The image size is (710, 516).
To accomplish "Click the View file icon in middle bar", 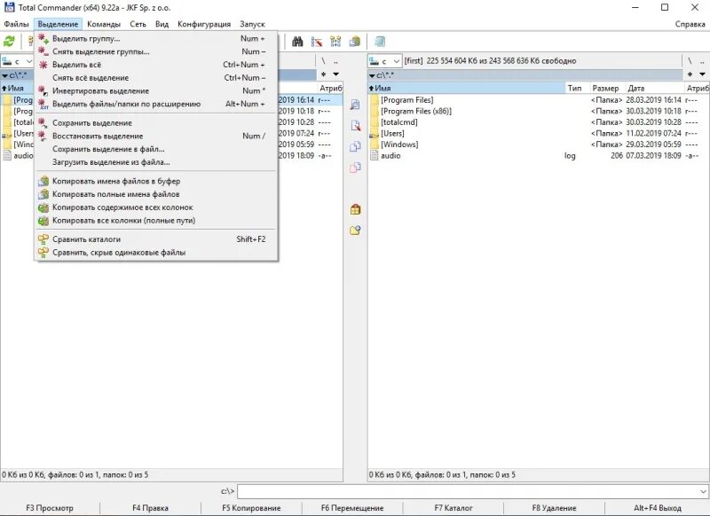I will [355, 105].
